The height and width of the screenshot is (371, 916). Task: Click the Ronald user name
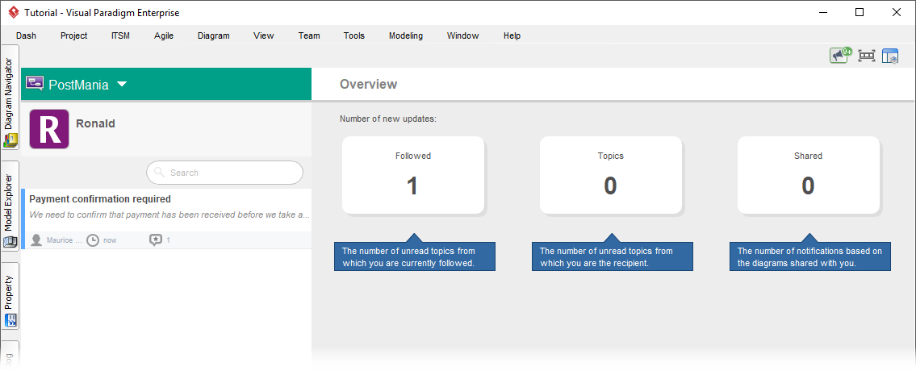tap(95, 123)
